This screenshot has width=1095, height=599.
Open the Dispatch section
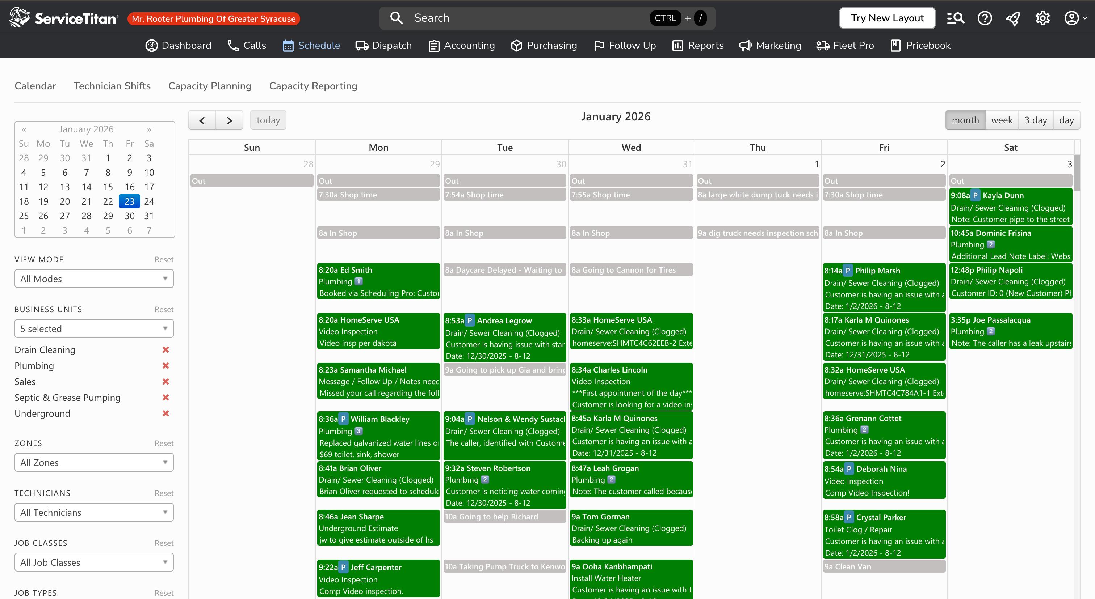[x=383, y=46]
